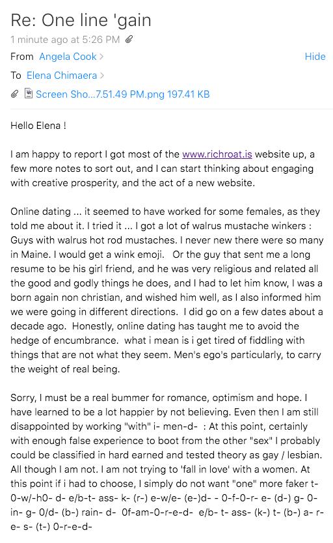Click the To field label

16,75
